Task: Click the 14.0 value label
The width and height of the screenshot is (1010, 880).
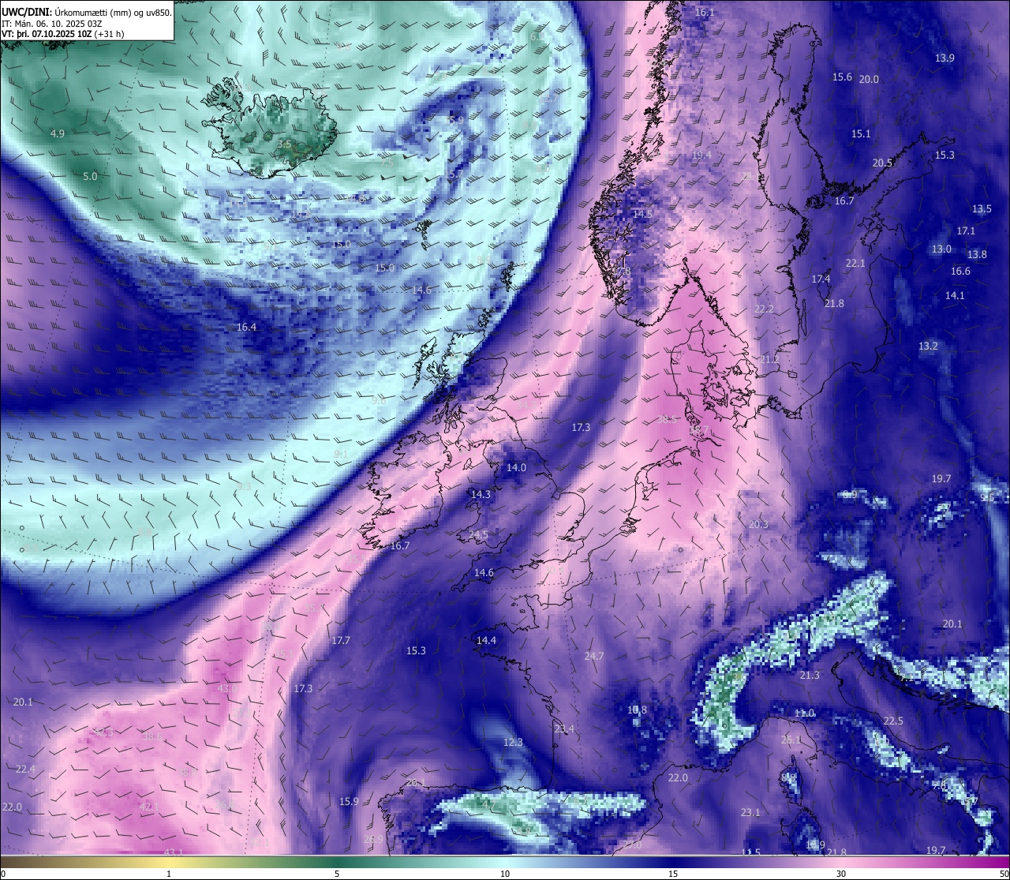Action: coord(516,467)
